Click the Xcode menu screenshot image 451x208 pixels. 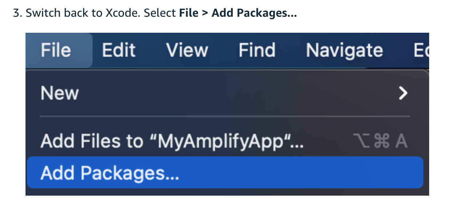(227, 114)
